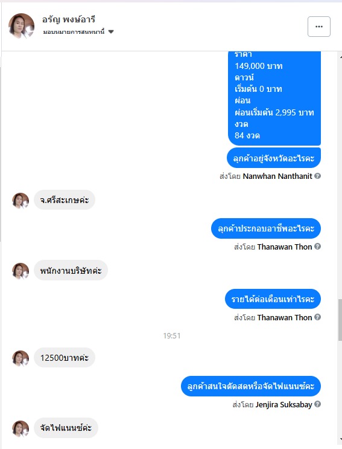Click help icon beside Nanwhan Nanthanit
The height and width of the screenshot is (449, 342).
pos(317,176)
